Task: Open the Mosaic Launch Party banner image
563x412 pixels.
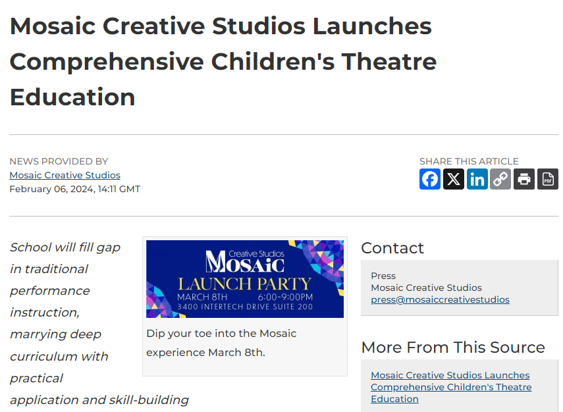Action: tap(245, 279)
